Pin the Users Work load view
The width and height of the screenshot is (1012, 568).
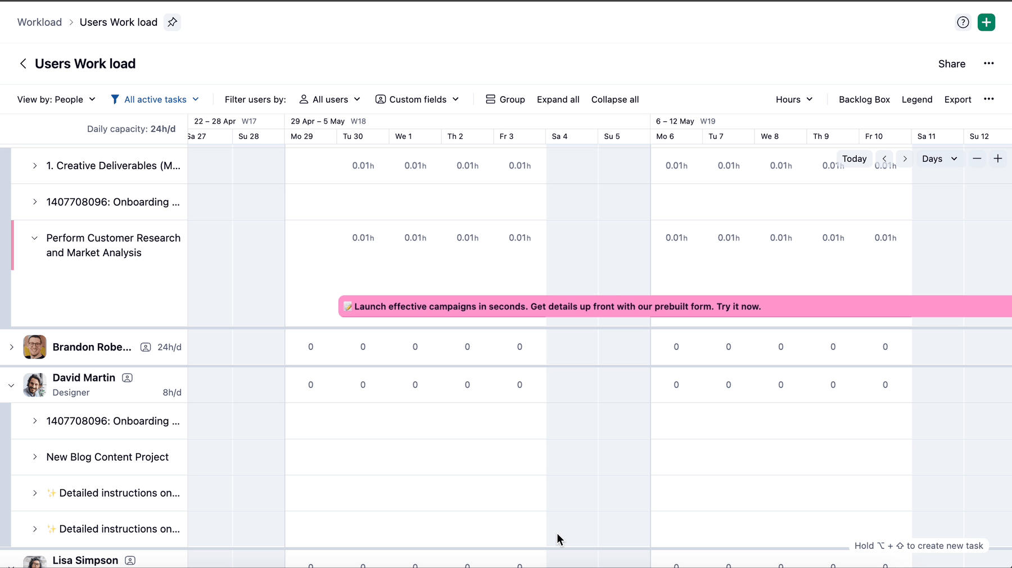[x=172, y=22]
